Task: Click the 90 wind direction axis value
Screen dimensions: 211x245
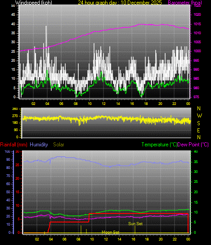Action: [x=16, y=130]
